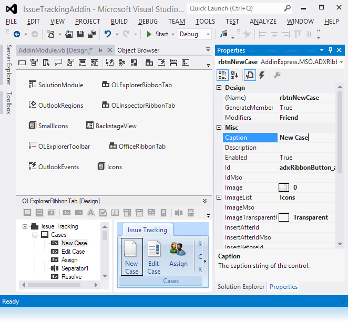
Task: Collapse the OLExplorerRibbonTab designer chevron
Action: (x=205, y=201)
